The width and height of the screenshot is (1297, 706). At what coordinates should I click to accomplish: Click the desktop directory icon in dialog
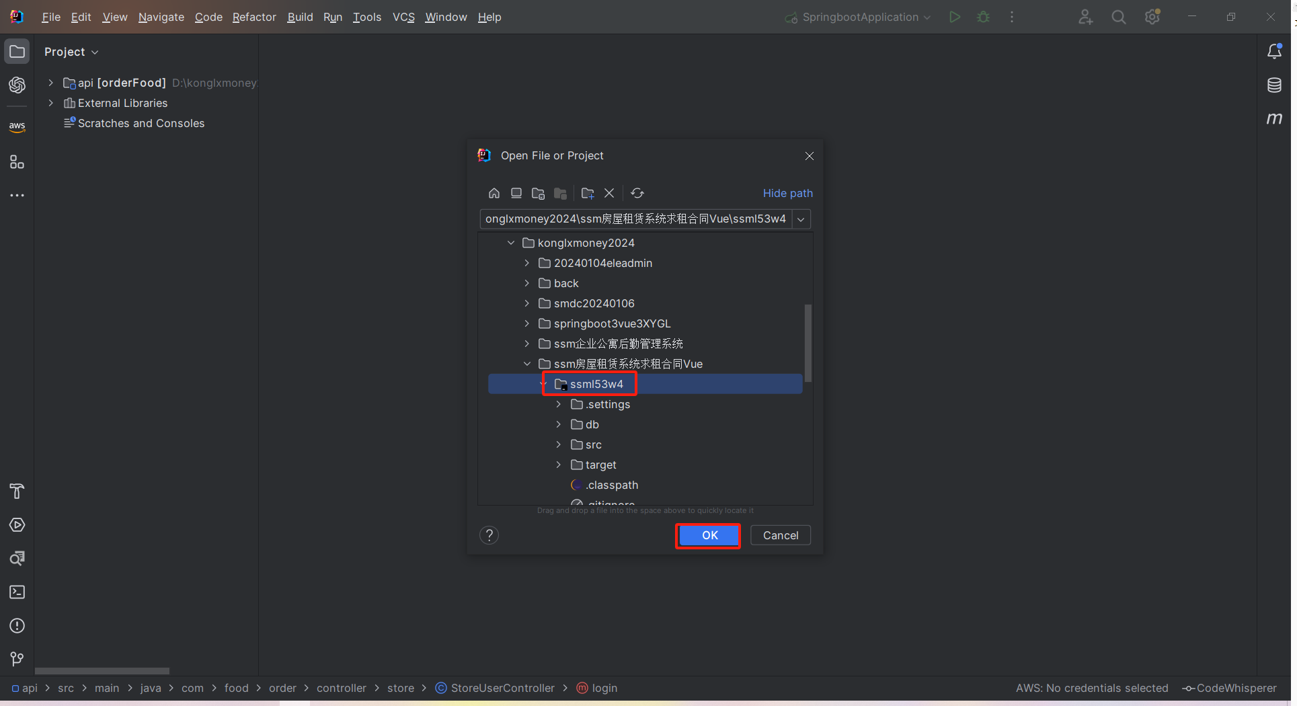(516, 194)
